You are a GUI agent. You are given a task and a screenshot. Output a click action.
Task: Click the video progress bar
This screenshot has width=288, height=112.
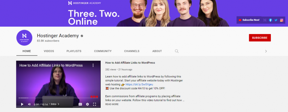pos(58,98)
